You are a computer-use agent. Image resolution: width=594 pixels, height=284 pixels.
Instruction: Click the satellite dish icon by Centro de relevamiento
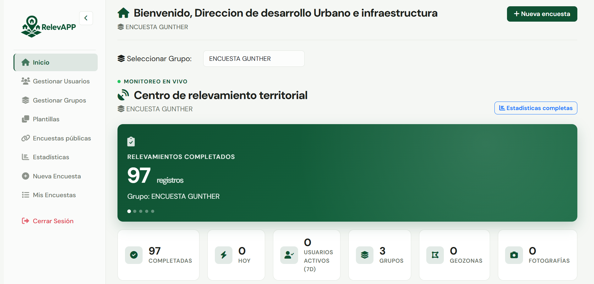click(123, 95)
